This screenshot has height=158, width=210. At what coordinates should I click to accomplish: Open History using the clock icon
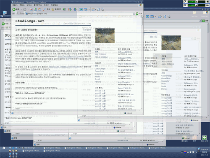(x=64, y=9)
